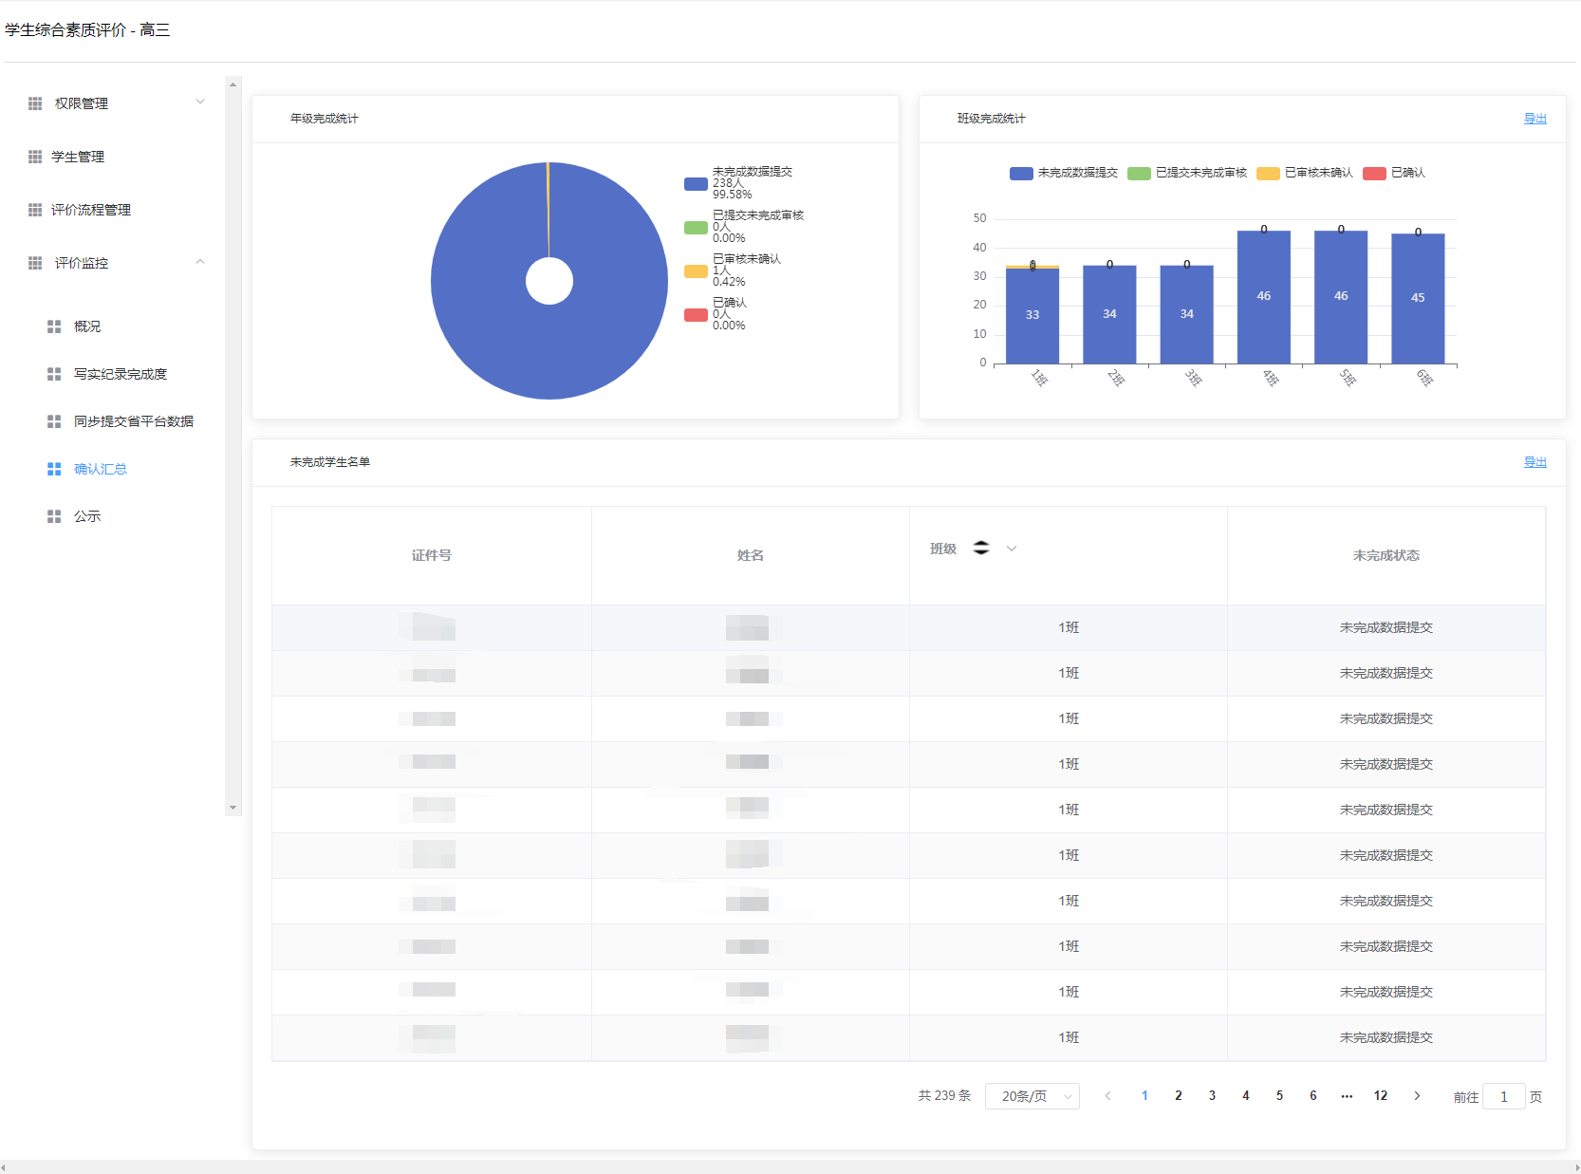The height and width of the screenshot is (1174, 1581).
Task: Go to page 2
Action: click(1179, 1095)
